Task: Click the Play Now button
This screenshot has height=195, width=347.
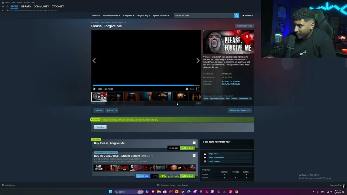Action: coord(100,127)
